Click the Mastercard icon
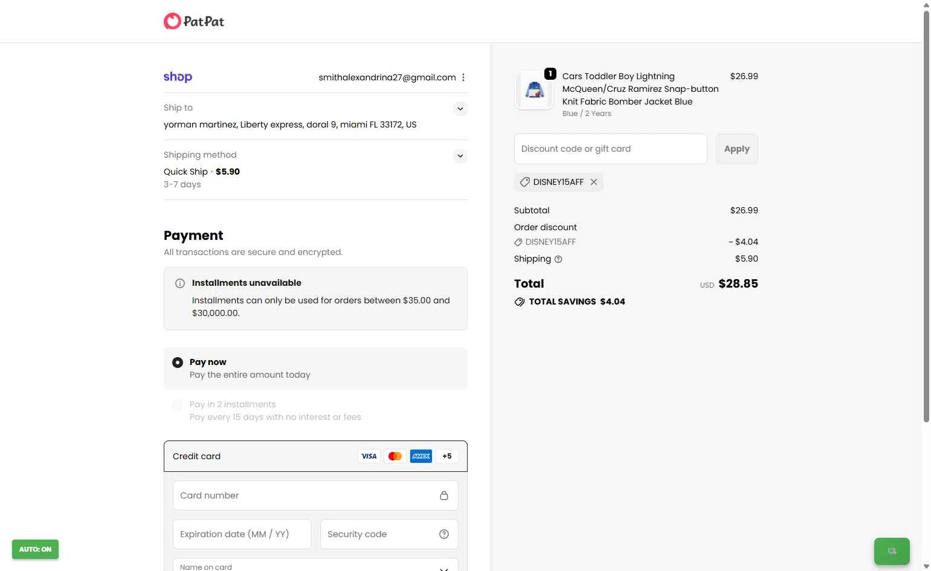The image size is (931, 571). click(x=395, y=456)
